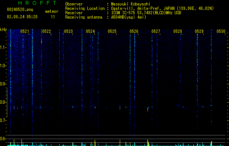Click the Receiving antenna label
This screenshot has width=229, height=146.
84,17
